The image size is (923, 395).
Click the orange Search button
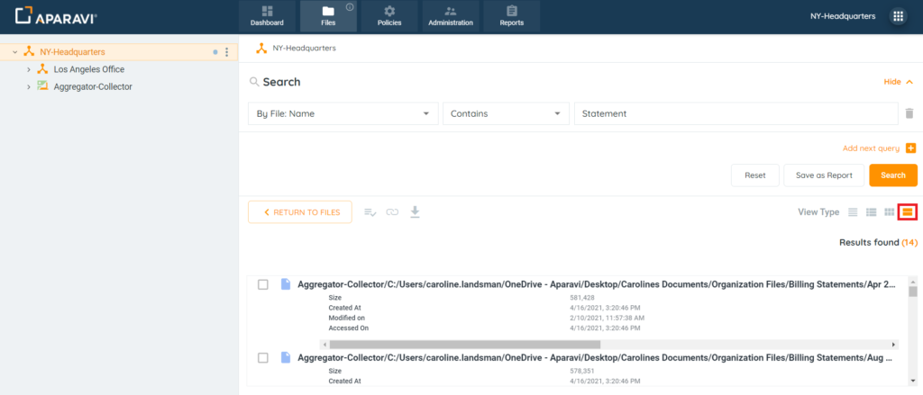[x=893, y=175]
